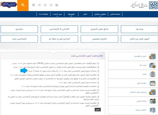Click the دکترای تخصصی button
Screen dimensions: 158x115
[x=99, y=39]
